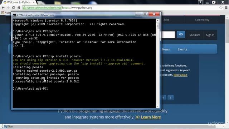Viewport: 229px width, 129px height.
Task: Click the cmd window scroll down arrow
Action: coord(157,106)
